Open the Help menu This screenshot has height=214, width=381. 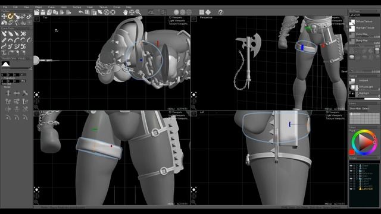click(129, 7)
